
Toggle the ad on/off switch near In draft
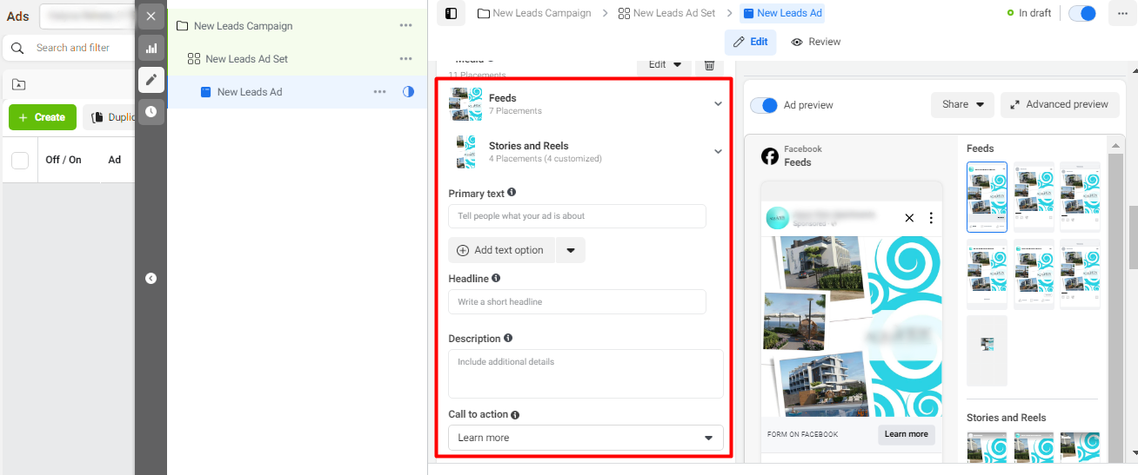point(1082,13)
